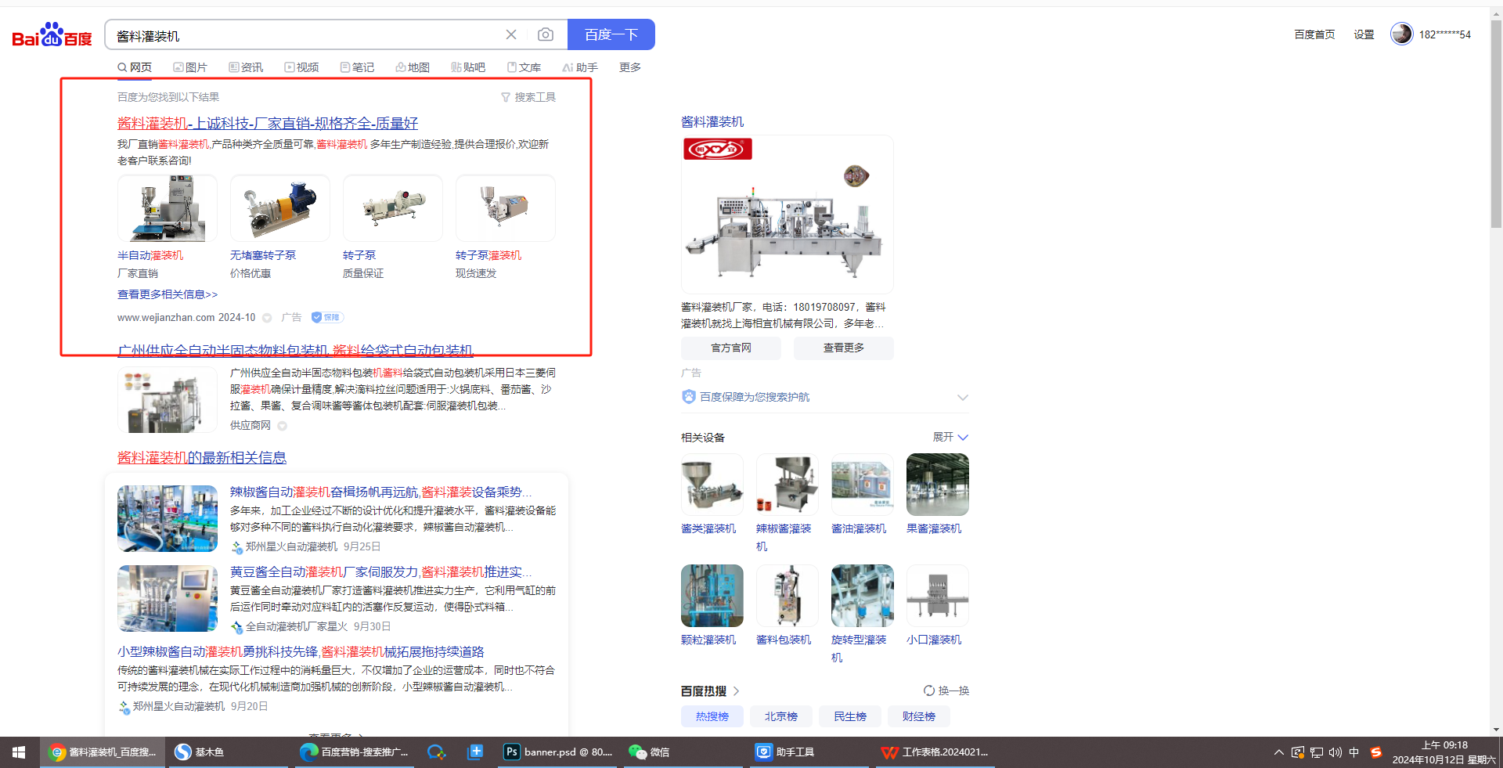Screen dimensions: 1503x768
Task: Open the Edge 百度营销 taskbar window
Action: [x=355, y=752]
